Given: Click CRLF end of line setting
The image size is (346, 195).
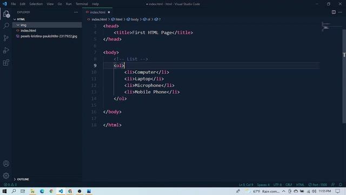Looking at the screenshot, I should click(x=289, y=185).
